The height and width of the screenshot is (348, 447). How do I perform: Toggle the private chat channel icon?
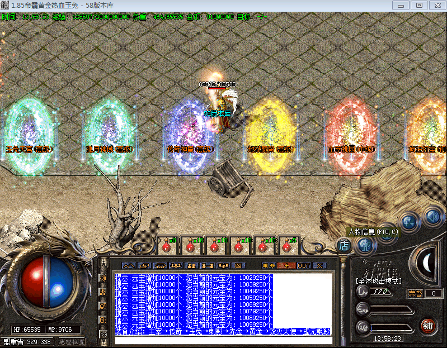[x=103, y=306]
